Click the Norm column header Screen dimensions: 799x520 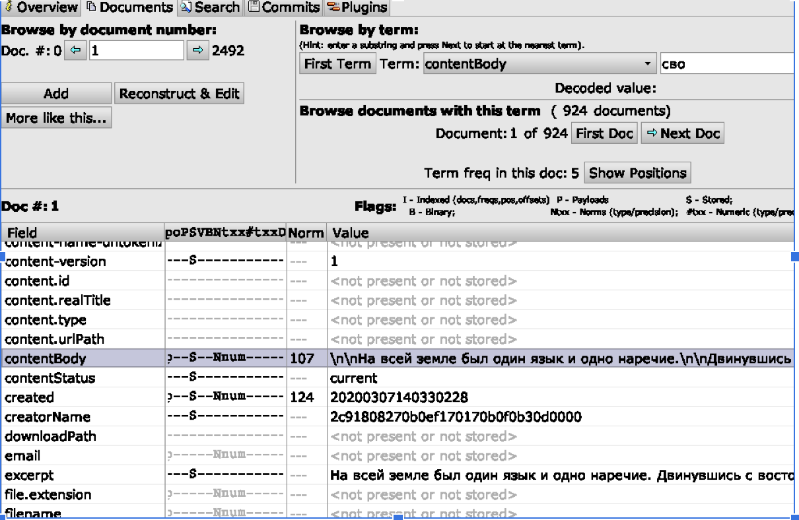tap(308, 233)
